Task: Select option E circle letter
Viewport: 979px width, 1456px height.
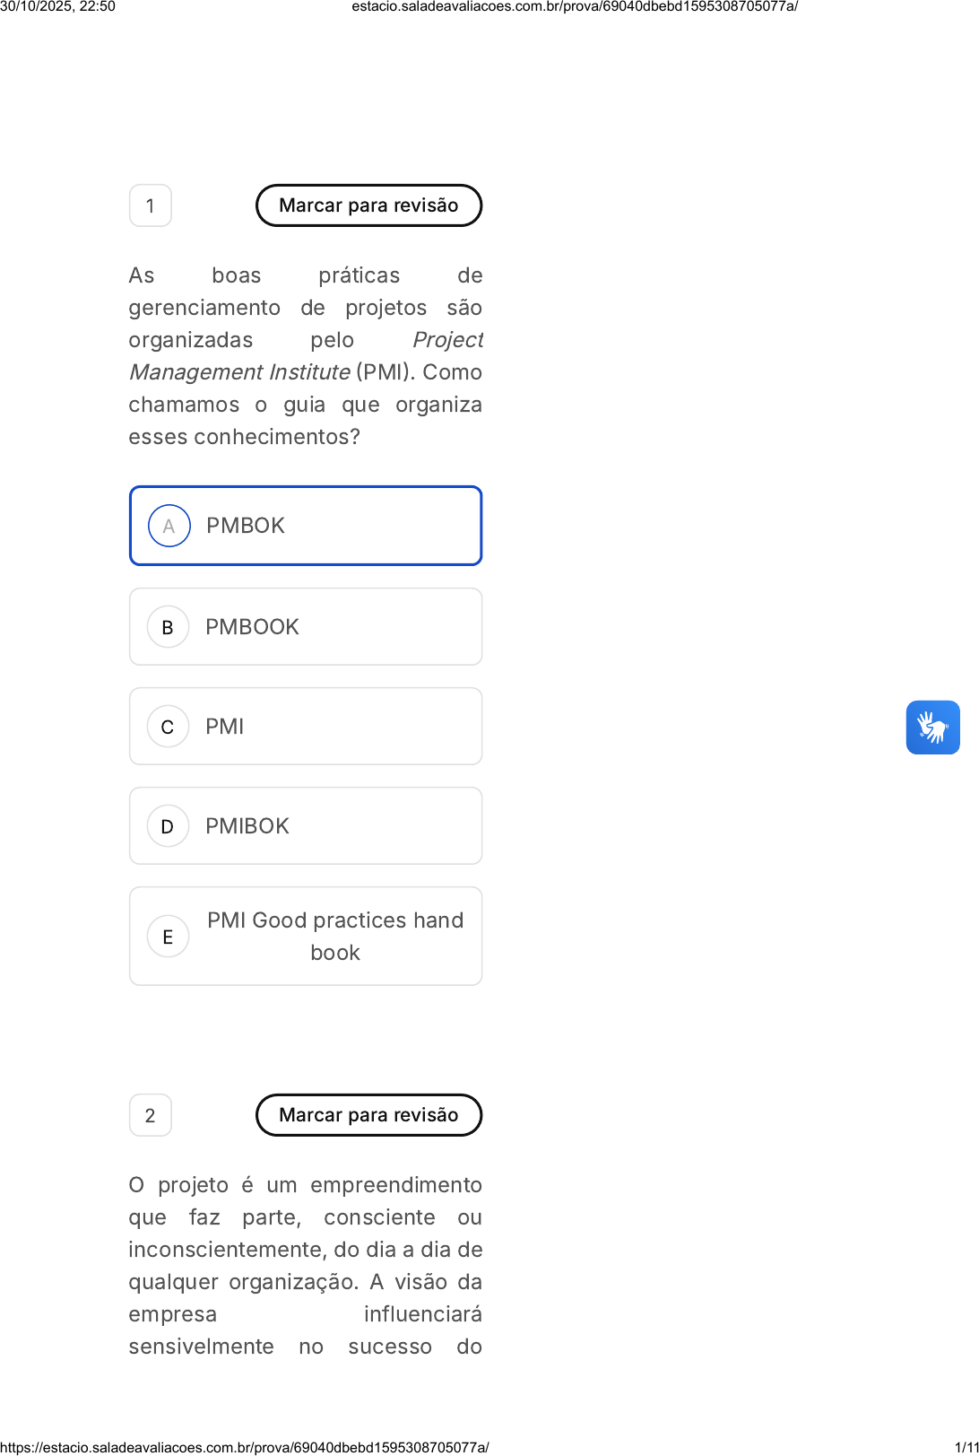Action: (168, 937)
